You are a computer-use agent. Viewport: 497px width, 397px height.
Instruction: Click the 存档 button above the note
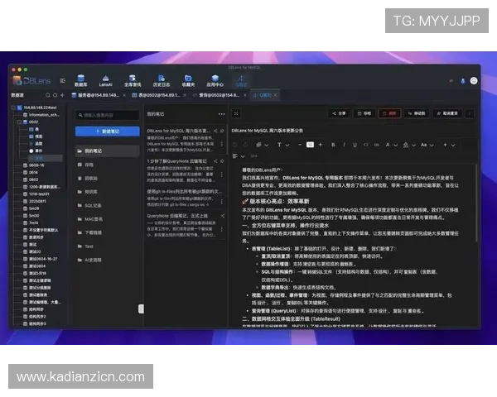pos(364,113)
